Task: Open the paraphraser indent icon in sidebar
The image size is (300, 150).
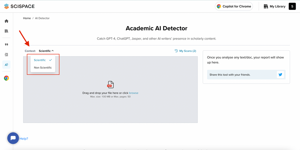Action: 7,55
